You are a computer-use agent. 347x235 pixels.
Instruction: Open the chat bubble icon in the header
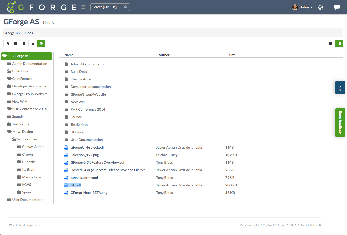337,7
